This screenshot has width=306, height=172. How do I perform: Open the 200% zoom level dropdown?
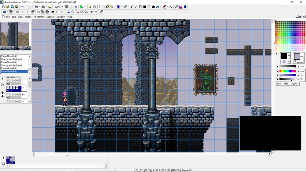point(62,7)
